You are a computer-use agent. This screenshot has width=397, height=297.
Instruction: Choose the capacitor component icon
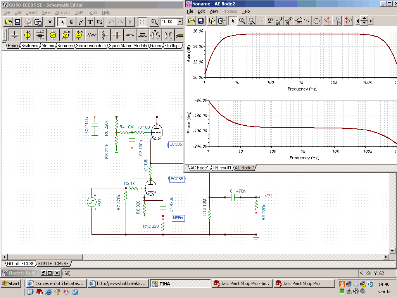tap(117, 35)
